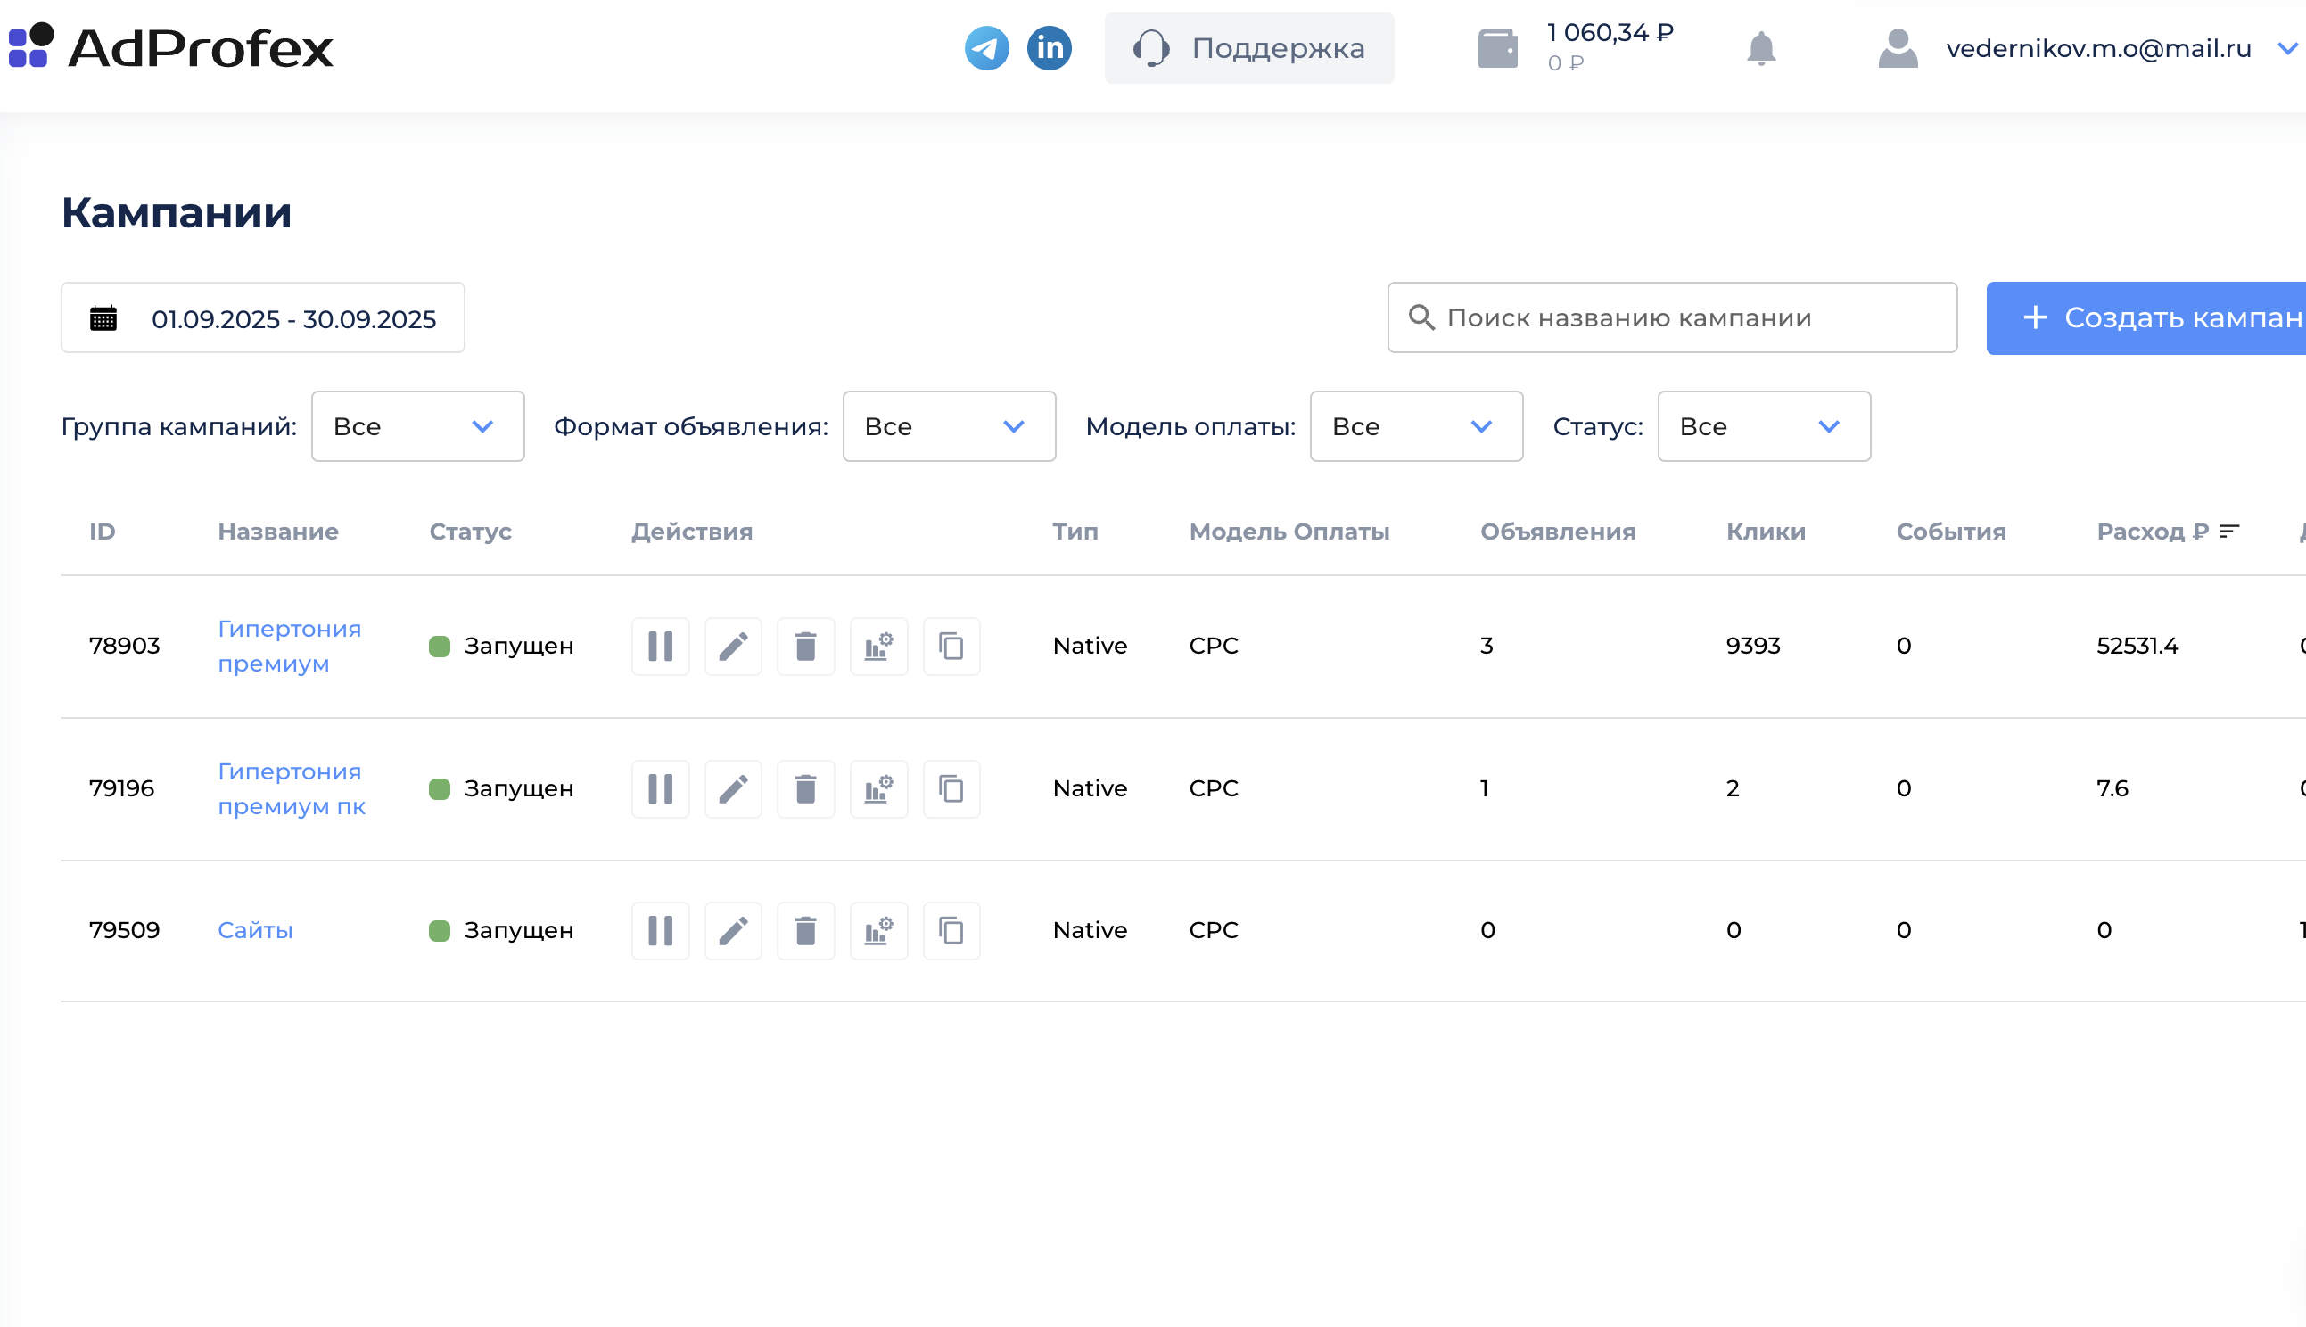Open the LinkedIn page icon

tap(1049, 48)
